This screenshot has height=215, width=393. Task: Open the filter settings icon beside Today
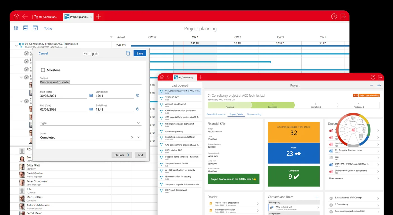click(16, 28)
